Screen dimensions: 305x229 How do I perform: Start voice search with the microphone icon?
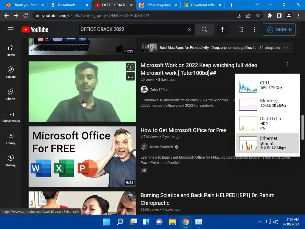click(x=222, y=30)
